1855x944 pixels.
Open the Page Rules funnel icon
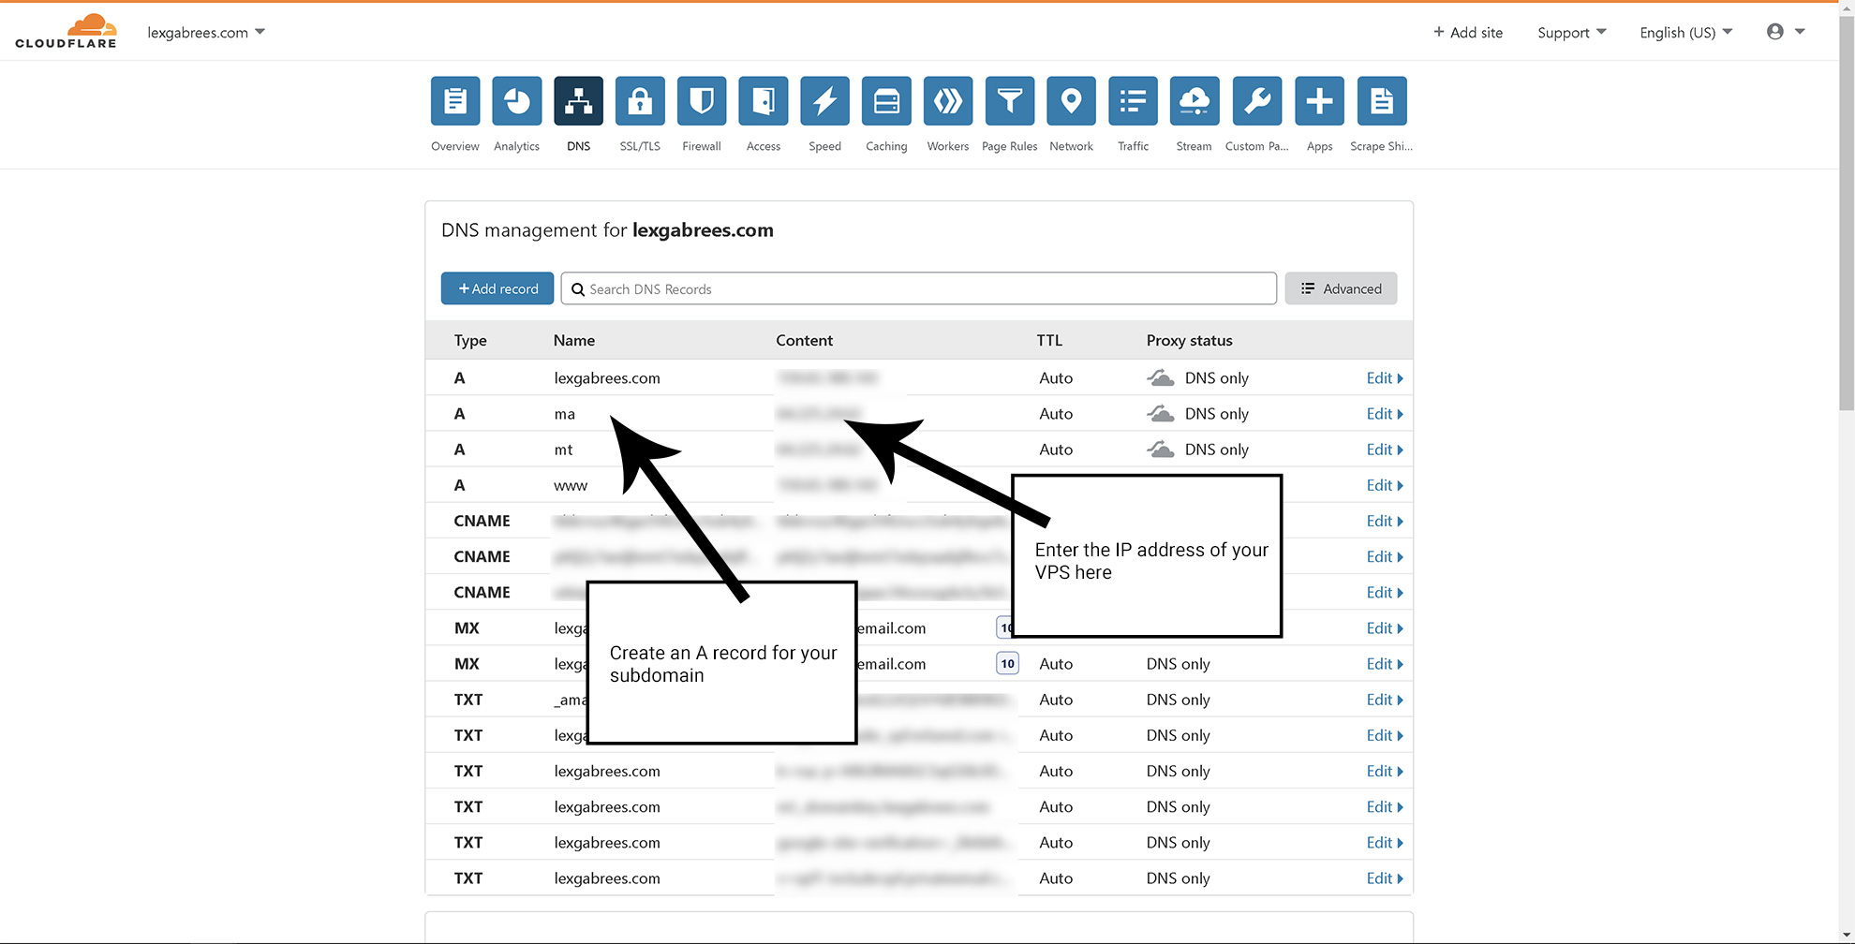click(x=1009, y=101)
